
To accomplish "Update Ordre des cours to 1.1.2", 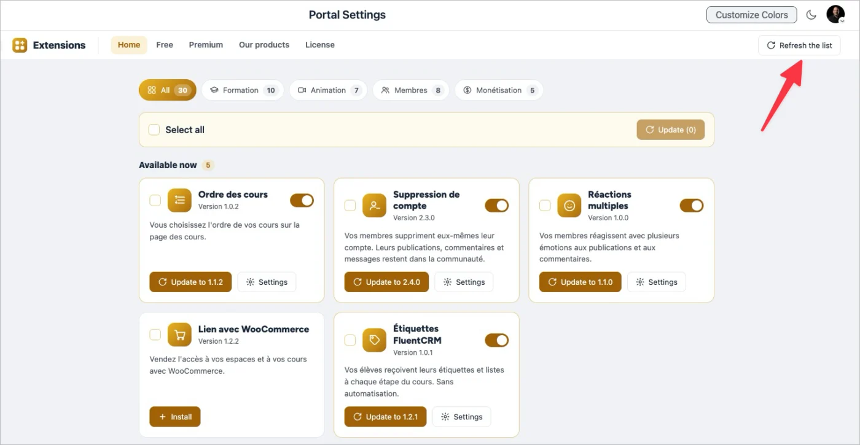I will pos(190,282).
